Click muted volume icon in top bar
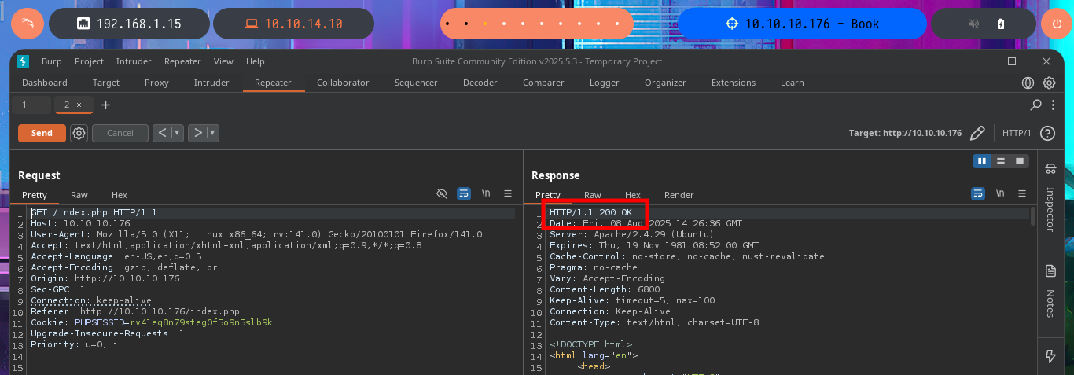The image size is (1074, 375). tap(975, 24)
